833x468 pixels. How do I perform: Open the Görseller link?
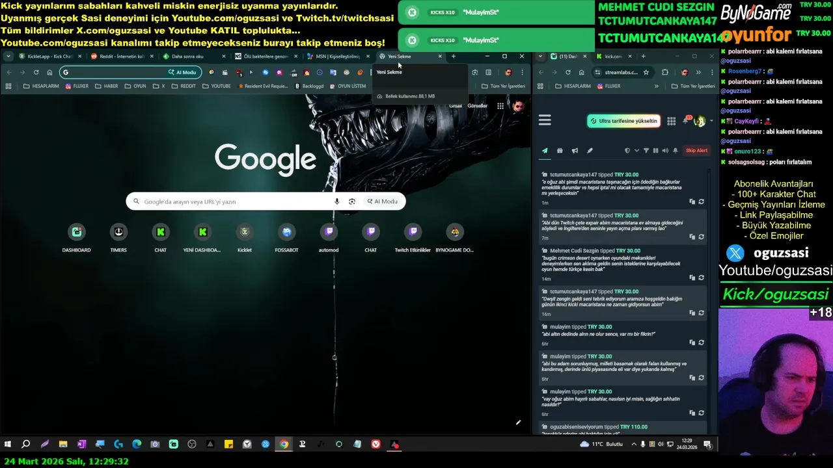(477, 106)
